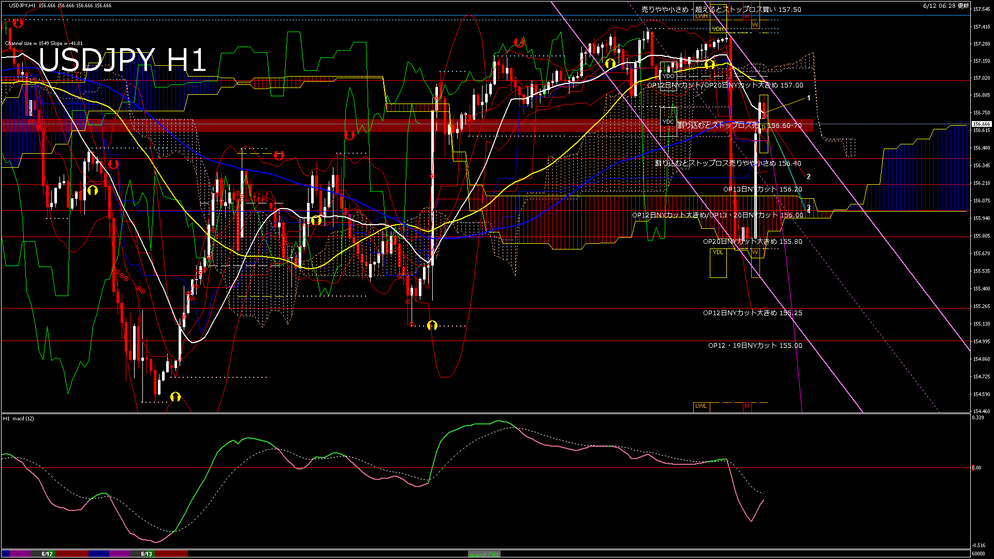
Task: Click the LWL last-week-low label at bottom
Action: (701, 406)
